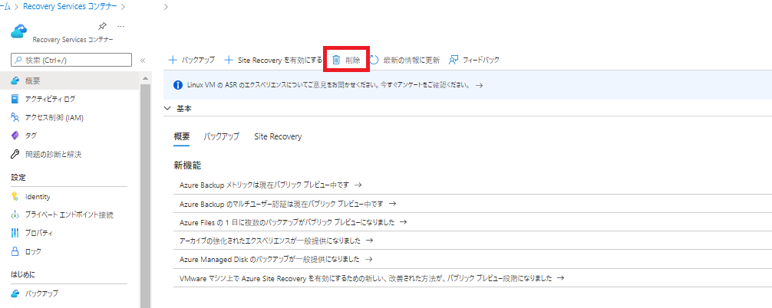
Task: Click the breadcrumb chevron after Recovery Services コンテナー
Action: [x=123, y=7]
